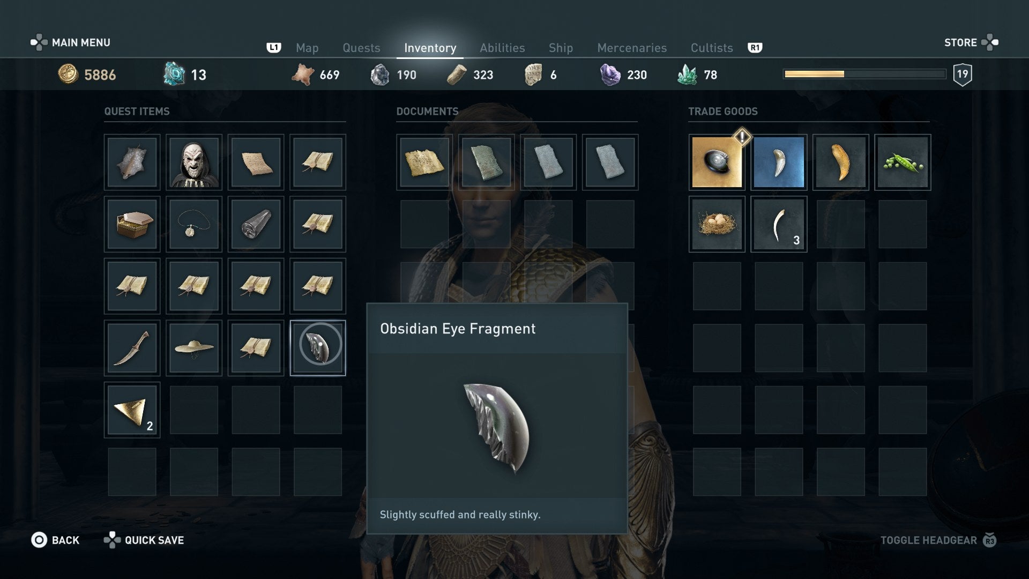1029x579 pixels.
Task: Select the cultist mask quest item
Action: tap(194, 162)
